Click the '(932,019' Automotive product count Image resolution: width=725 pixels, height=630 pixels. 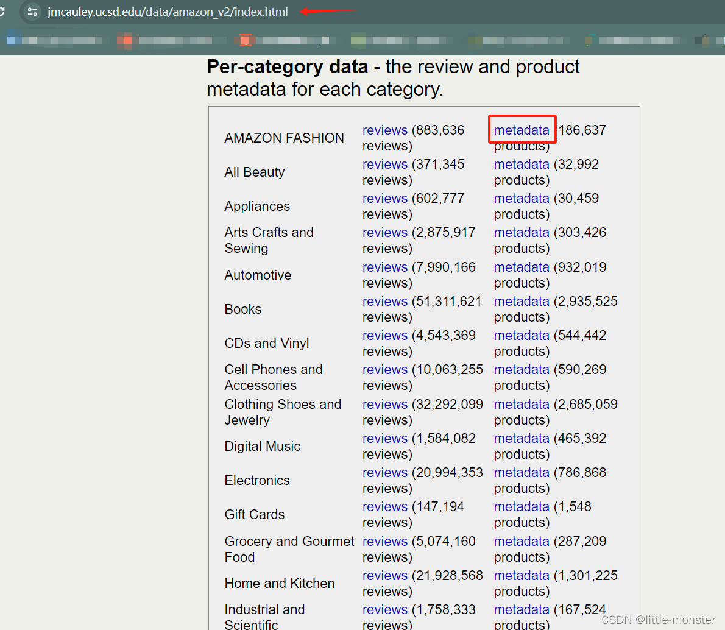[579, 267]
